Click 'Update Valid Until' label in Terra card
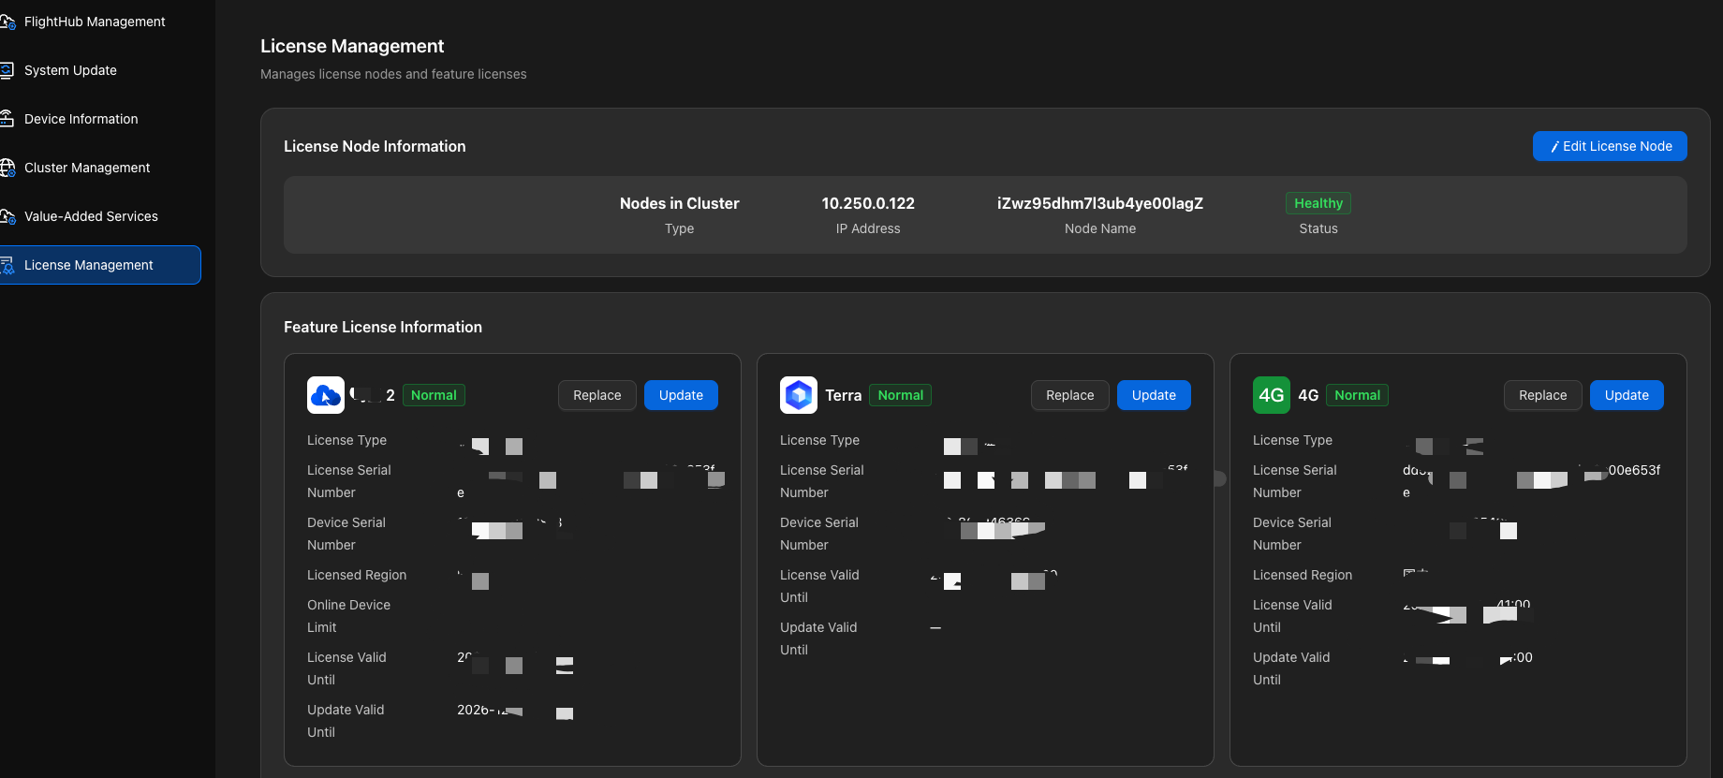 (x=818, y=639)
